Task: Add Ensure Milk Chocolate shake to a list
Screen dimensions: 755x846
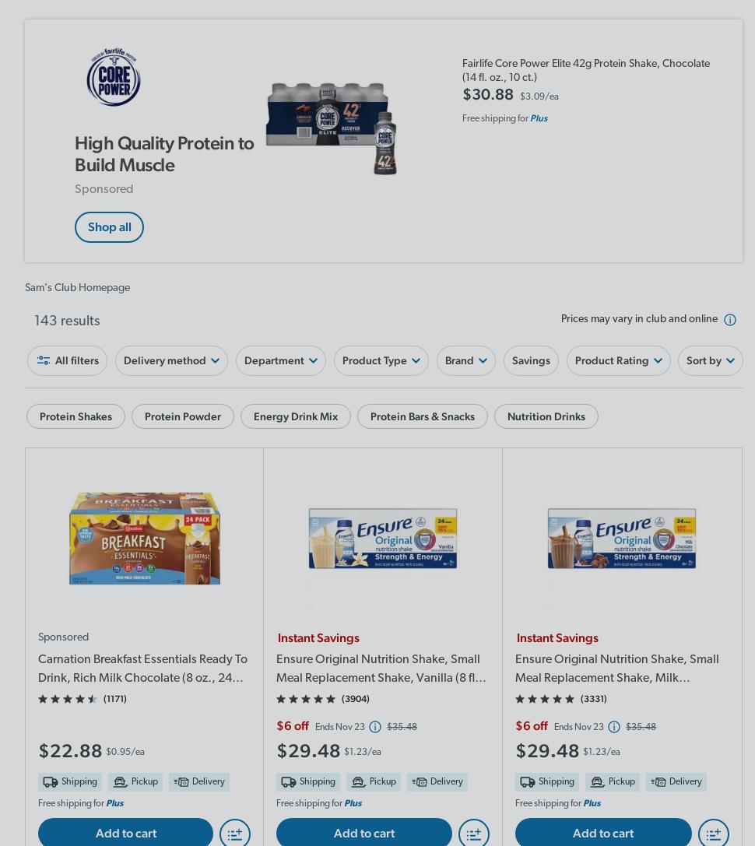Action: click(x=713, y=833)
